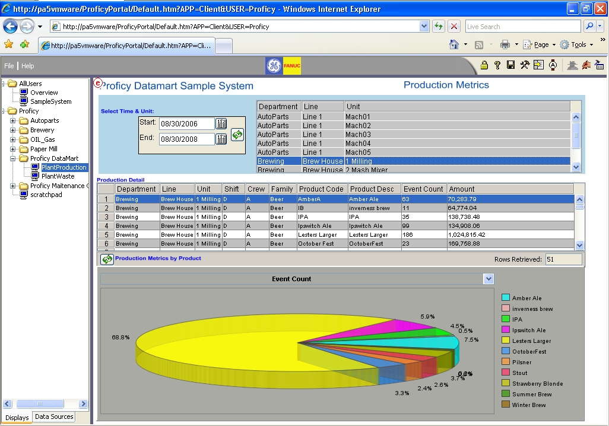Click refresh icon beside Production Metrics by Product
Viewport: 609px width, 426px height.
pos(107,259)
